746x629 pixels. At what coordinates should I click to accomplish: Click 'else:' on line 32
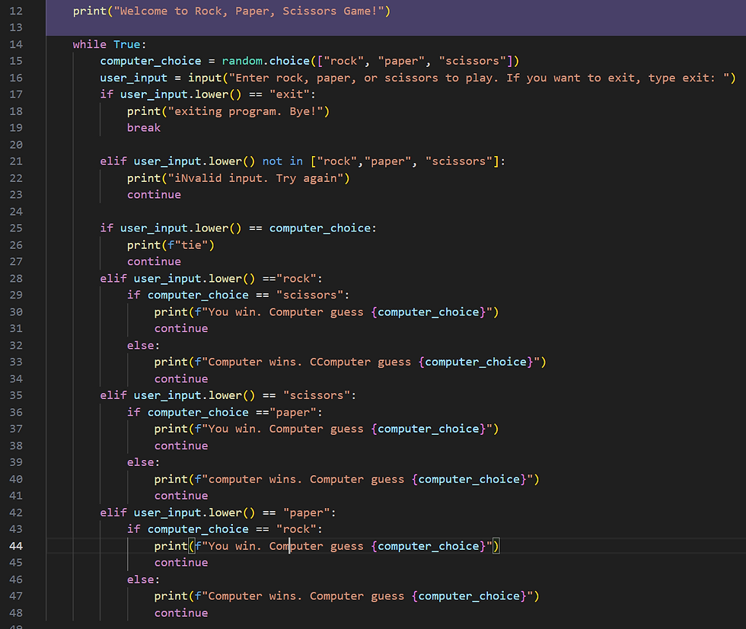click(143, 346)
